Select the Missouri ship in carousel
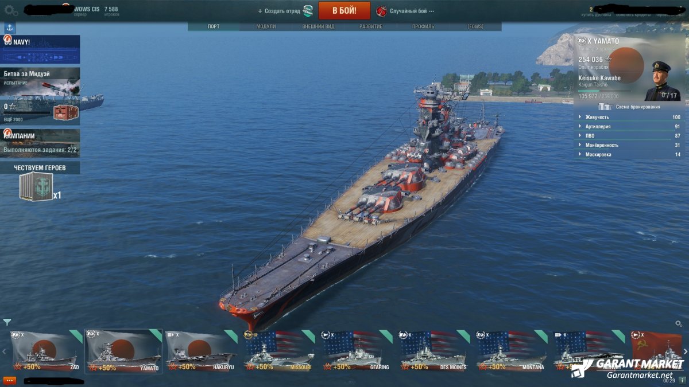Viewport: 689px width, 387px height. click(x=278, y=351)
